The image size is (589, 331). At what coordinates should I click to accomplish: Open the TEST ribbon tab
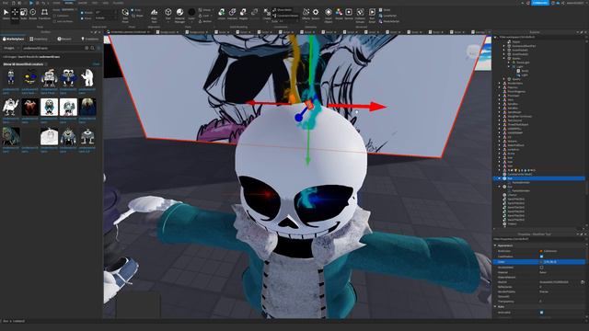95,3
